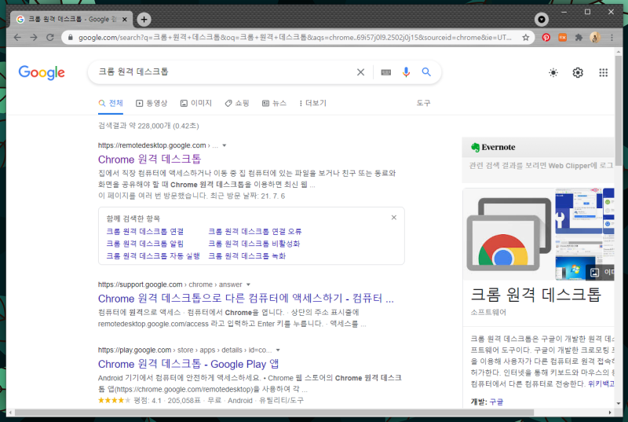Image resolution: width=628 pixels, height=422 pixels.
Task: Open Google settings gear
Action: [578, 72]
